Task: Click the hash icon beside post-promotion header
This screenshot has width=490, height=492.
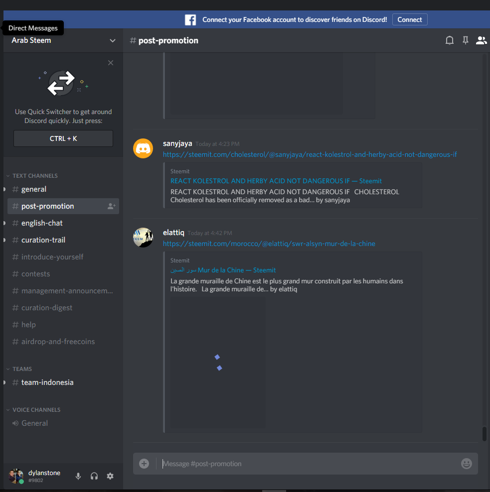Action: [x=133, y=40]
